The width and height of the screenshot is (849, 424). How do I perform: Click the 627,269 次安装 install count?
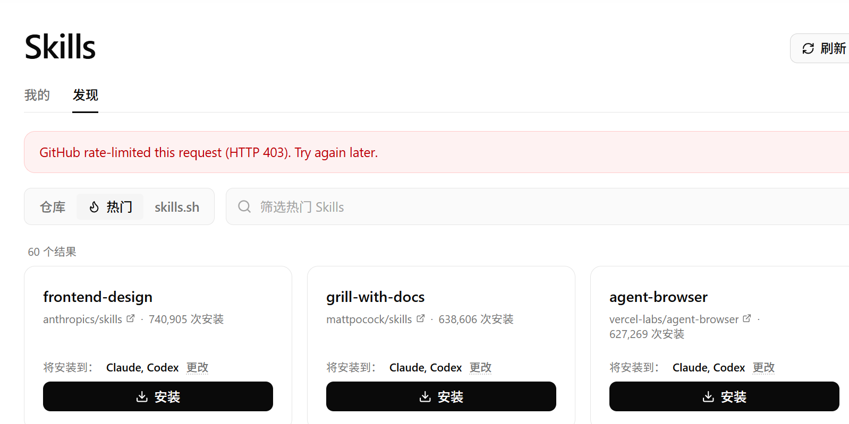647,334
